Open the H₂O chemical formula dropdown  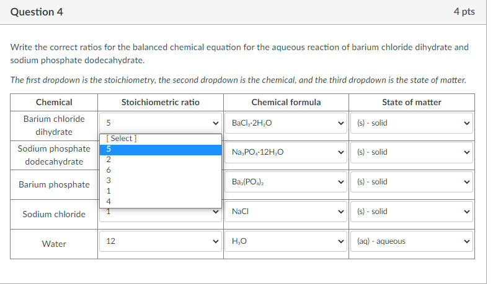coord(287,241)
